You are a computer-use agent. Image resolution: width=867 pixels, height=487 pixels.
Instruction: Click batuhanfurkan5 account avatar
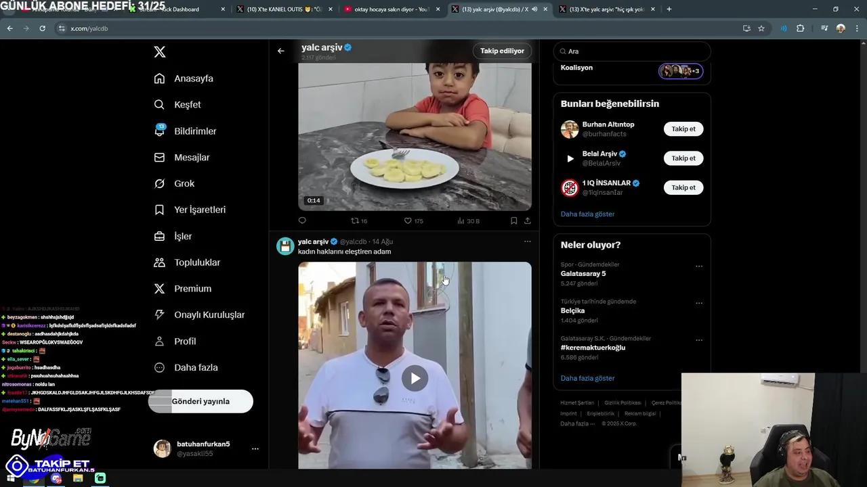point(163,448)
